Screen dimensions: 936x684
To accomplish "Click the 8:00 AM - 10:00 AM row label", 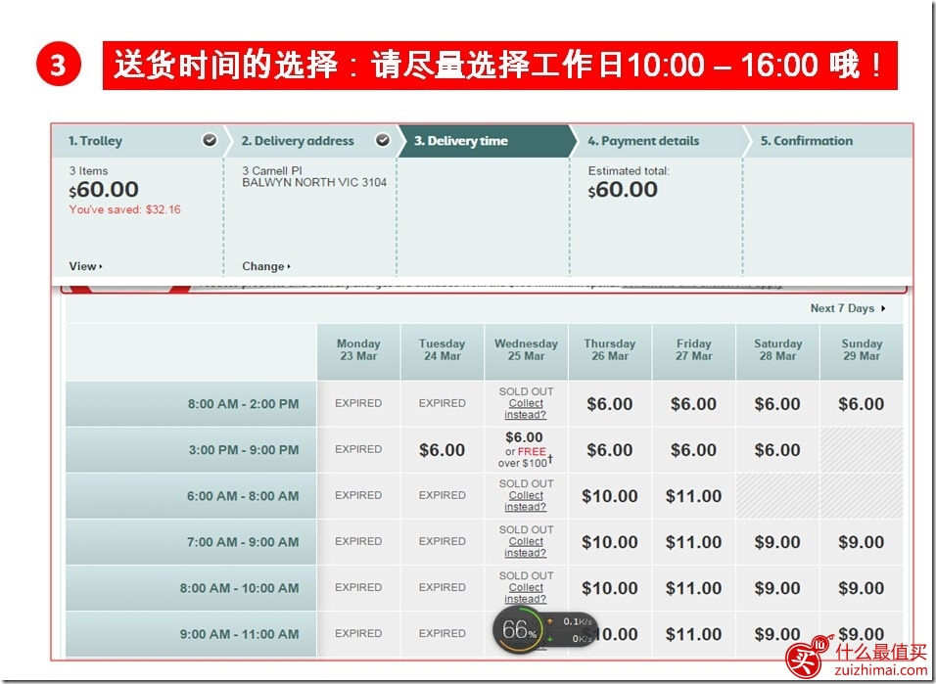I will pyautogui.click(x=191, y=588).
